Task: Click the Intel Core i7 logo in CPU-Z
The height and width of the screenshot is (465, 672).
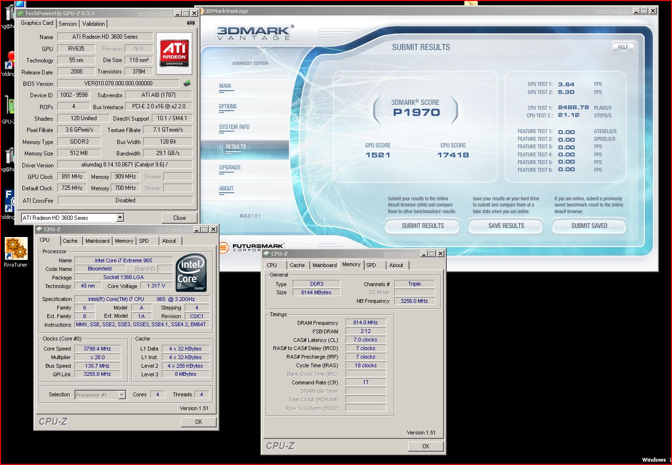Action: click(191, 273)
